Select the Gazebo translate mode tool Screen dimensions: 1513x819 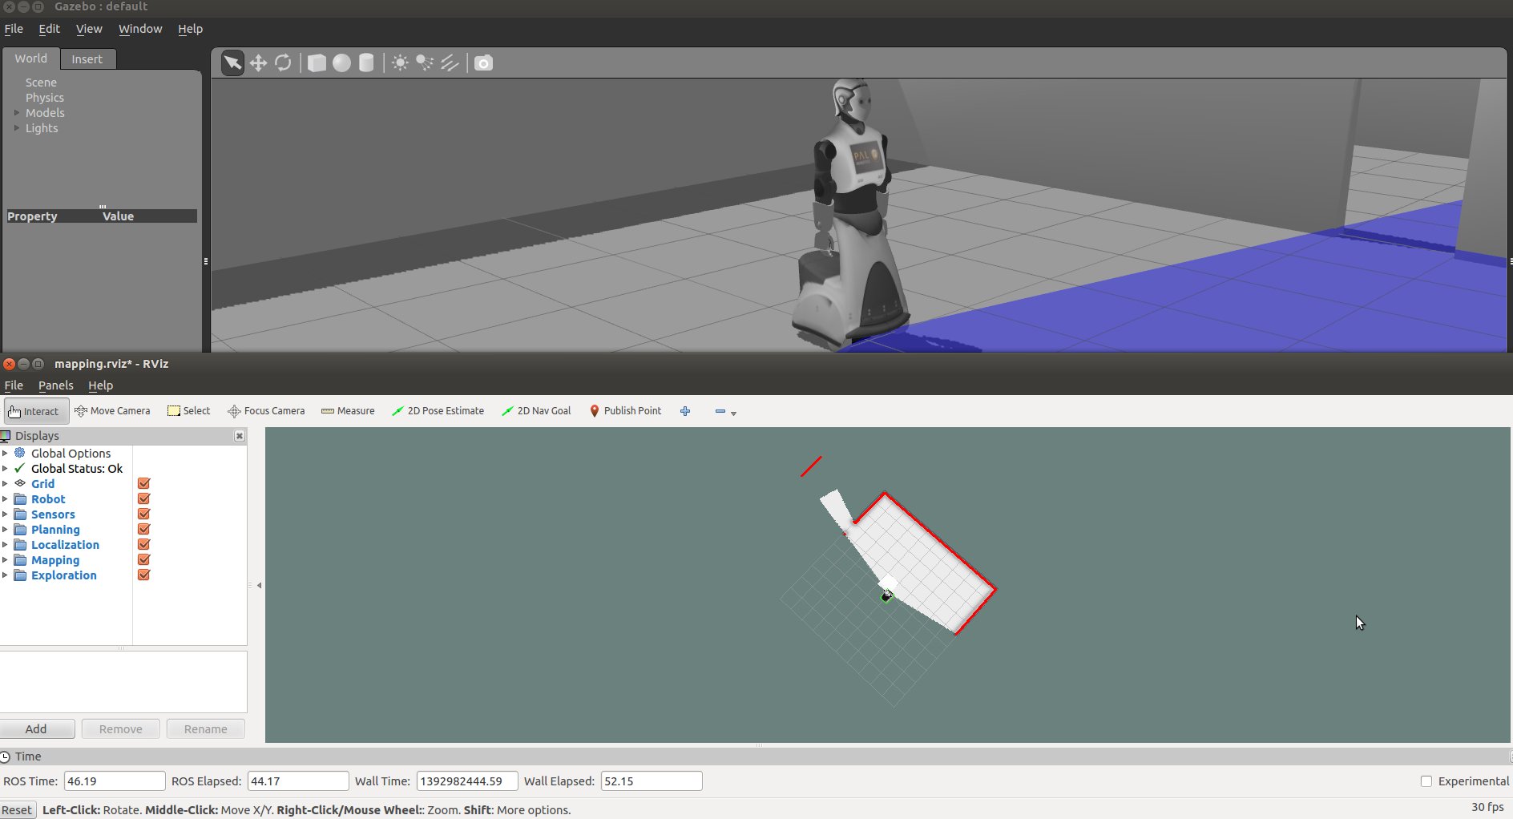click(x=258, y=63)
